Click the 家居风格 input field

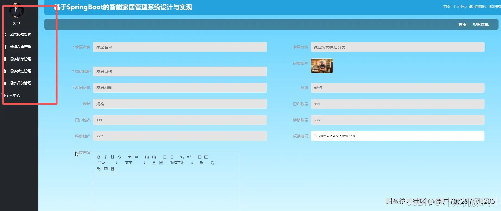tap(180, 71)
